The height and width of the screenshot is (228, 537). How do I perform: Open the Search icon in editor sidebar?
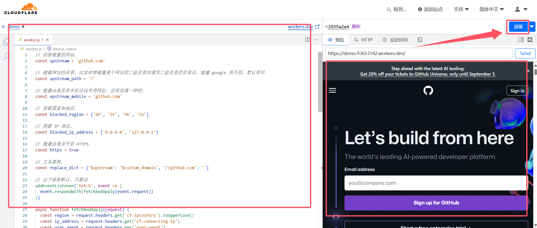click(x=7, y=57)
